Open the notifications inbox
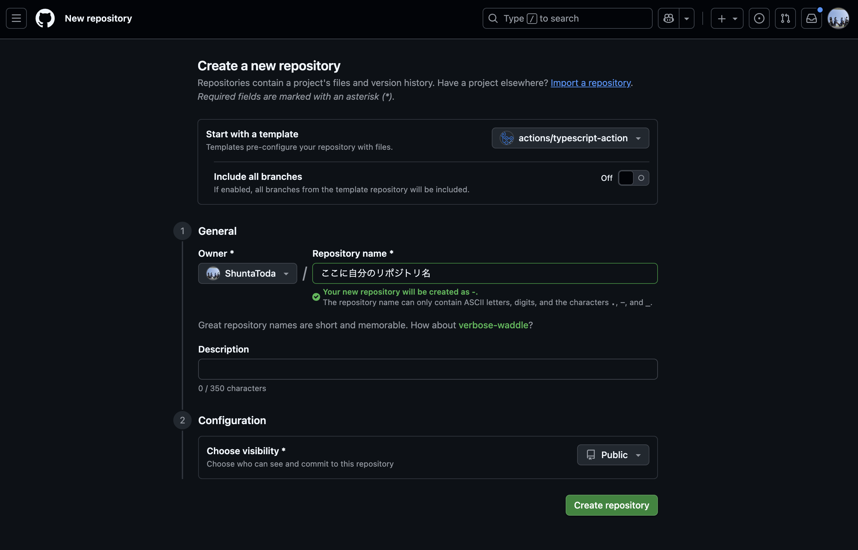Image resolution: width=858 pixels, height=550 pixels. 812,18
